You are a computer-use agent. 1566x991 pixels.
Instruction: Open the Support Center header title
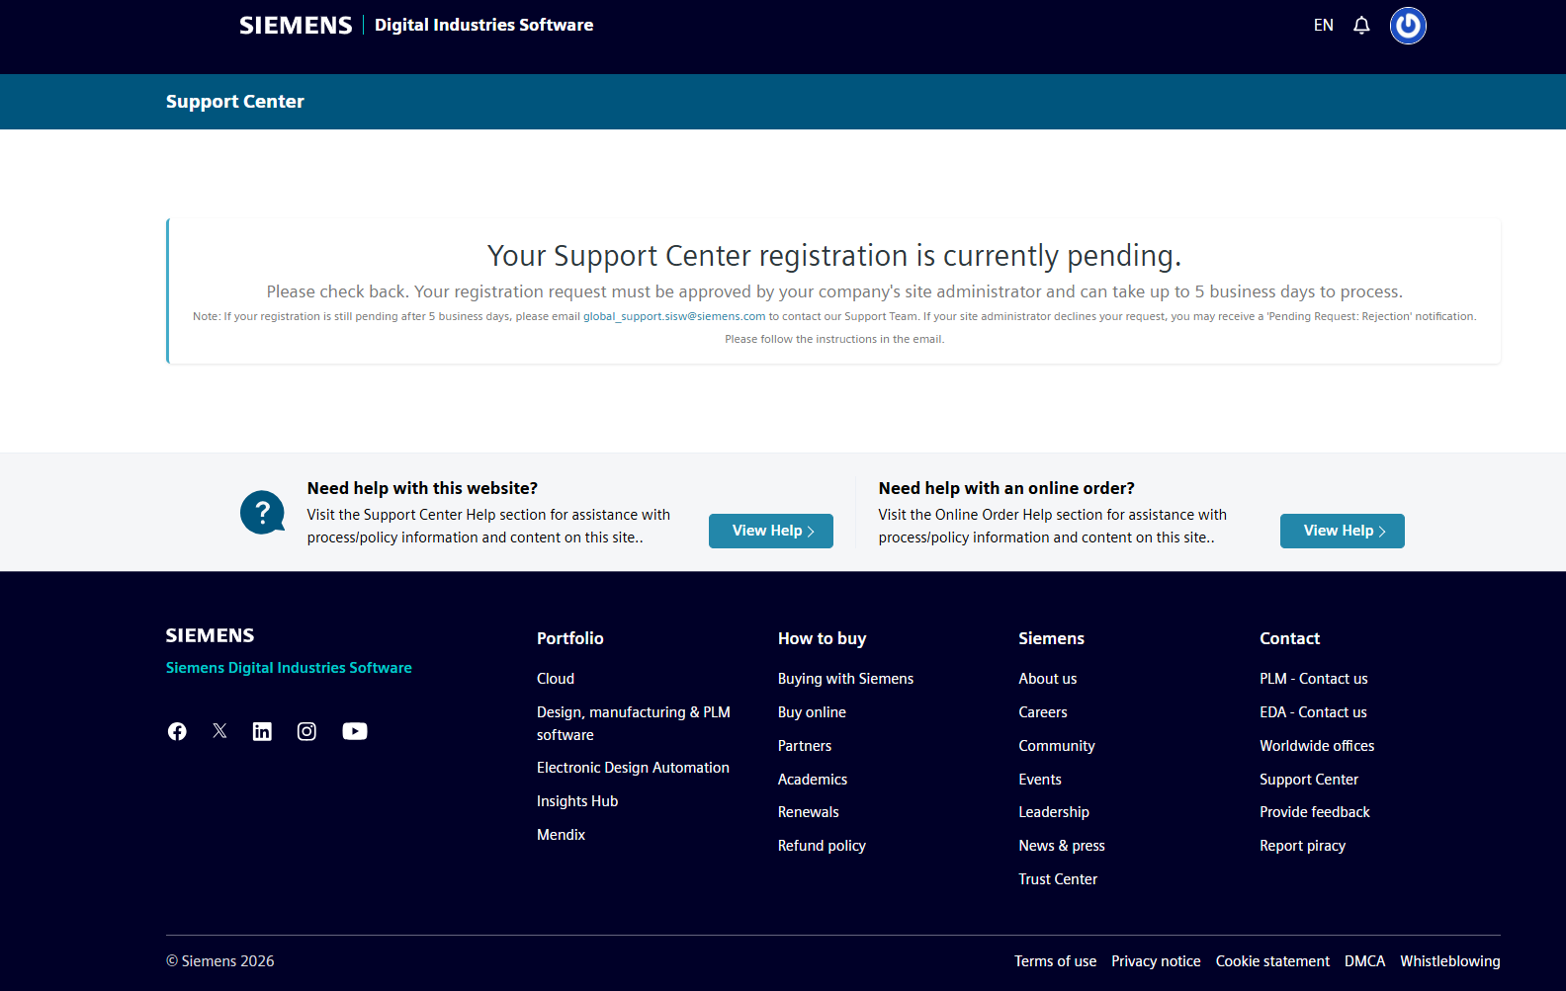click(235, 102)
